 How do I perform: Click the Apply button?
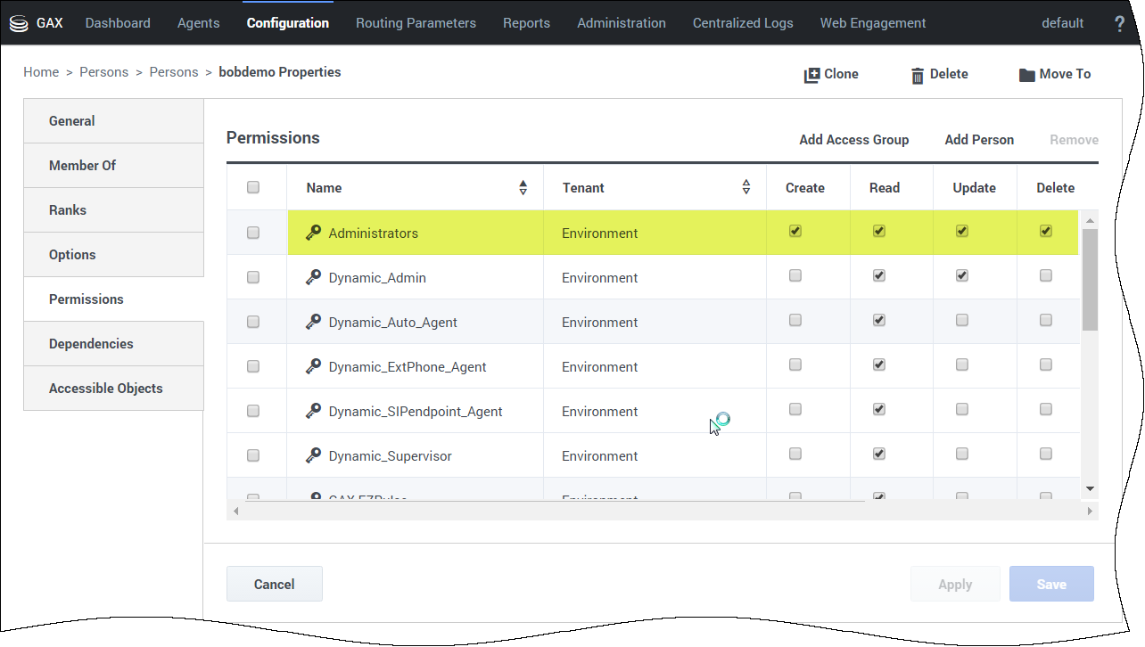click(955, 585)
